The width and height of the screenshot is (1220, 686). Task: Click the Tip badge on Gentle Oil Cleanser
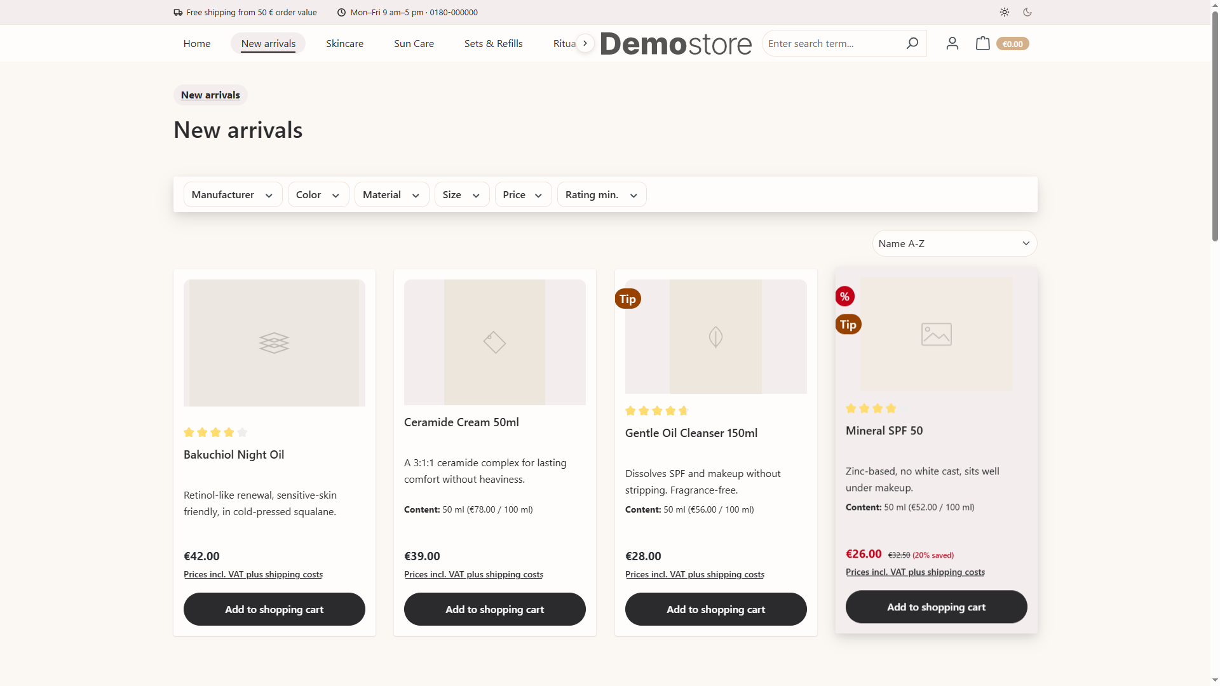[x=628, y=299]
